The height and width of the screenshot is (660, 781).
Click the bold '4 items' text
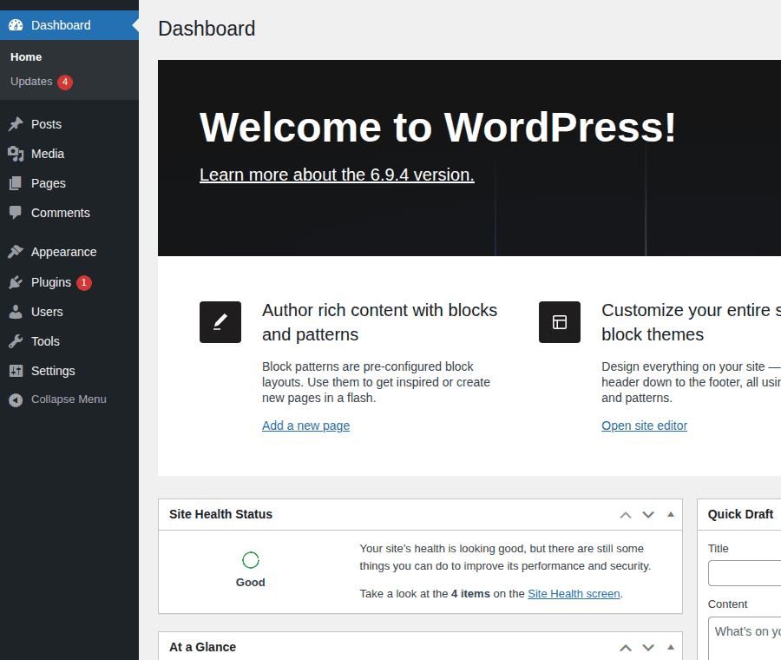(x=470, y=594)
